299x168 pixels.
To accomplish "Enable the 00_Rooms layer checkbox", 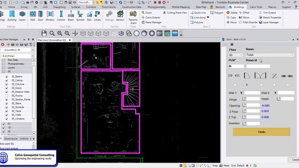I will click(x=7, y=96).
